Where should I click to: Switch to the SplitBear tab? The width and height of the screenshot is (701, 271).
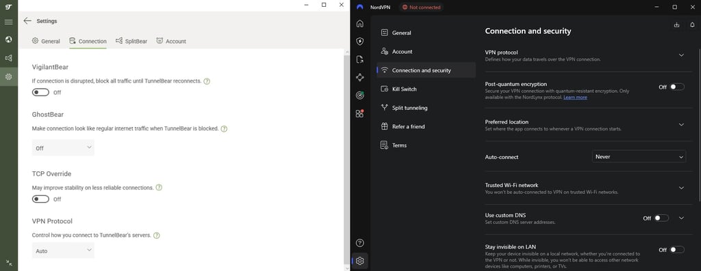(131, 41)
